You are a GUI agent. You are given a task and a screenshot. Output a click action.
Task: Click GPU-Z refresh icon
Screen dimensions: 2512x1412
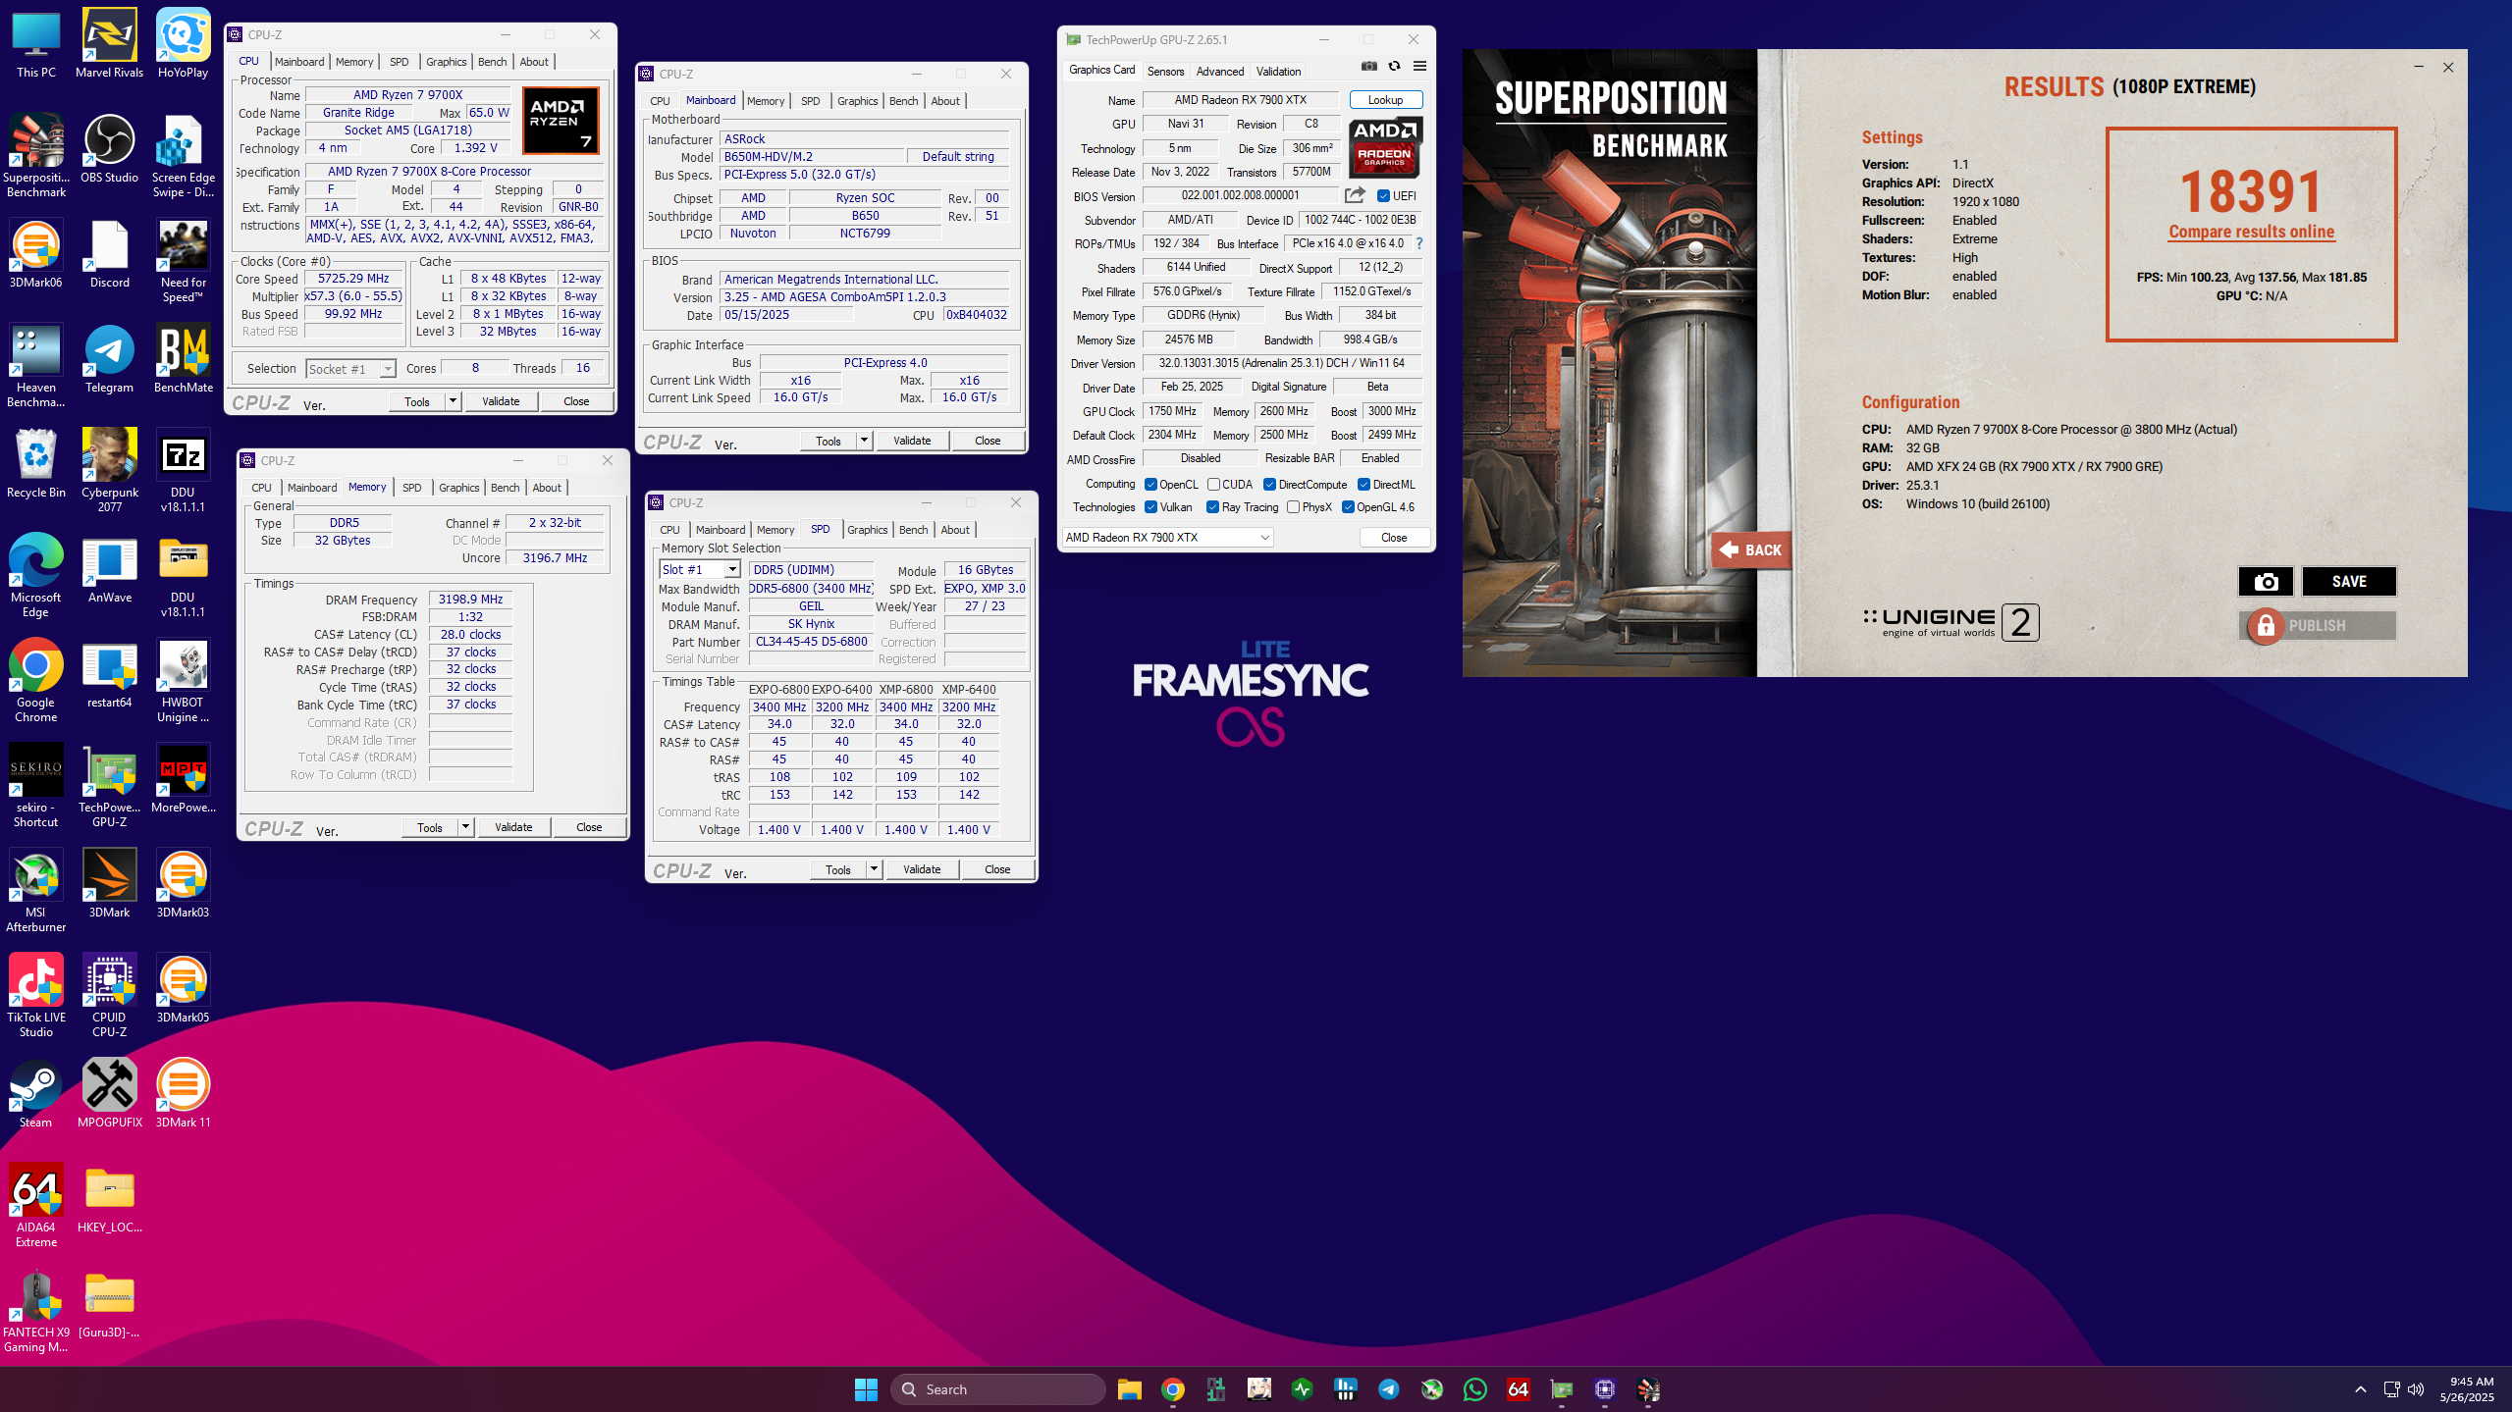[1394, 66]
